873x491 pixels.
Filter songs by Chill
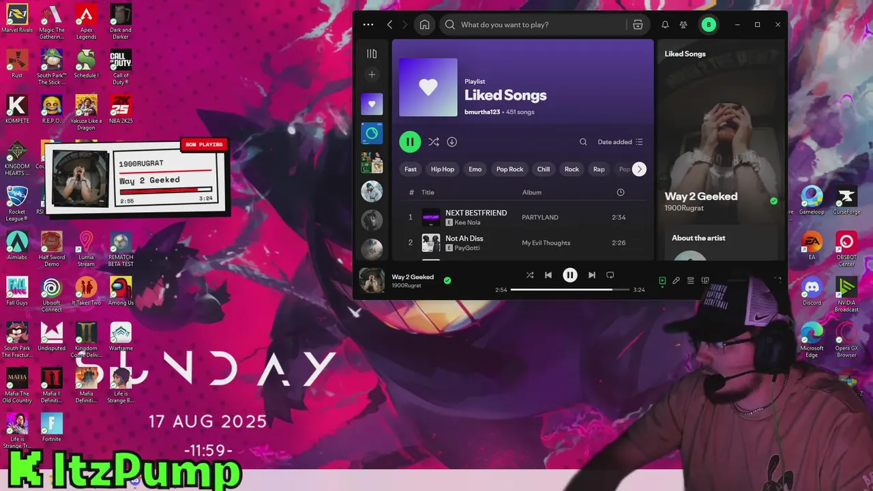click(x=544, y=169)
